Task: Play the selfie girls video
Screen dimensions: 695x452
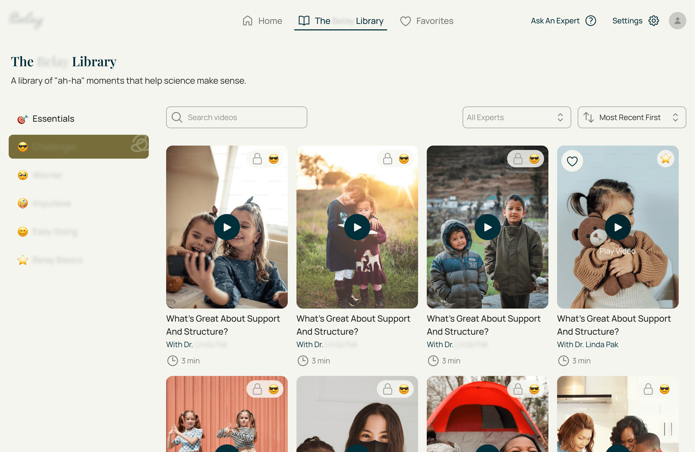Action: pos(227,227)
